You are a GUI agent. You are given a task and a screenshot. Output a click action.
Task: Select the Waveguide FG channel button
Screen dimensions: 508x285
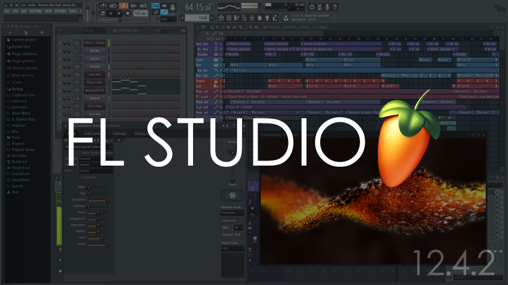pos(95,91)
